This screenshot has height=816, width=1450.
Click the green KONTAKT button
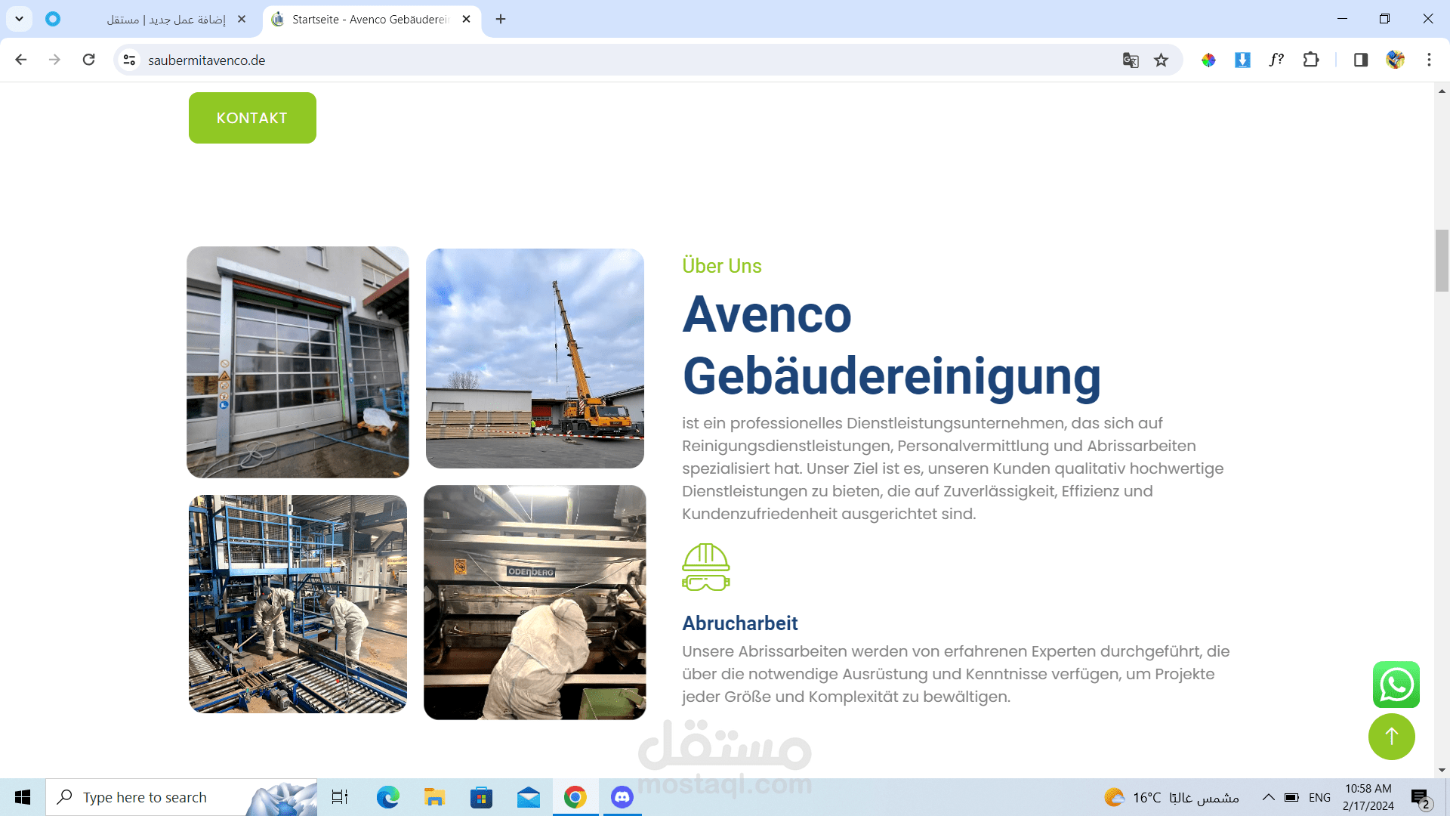point(252,118)
